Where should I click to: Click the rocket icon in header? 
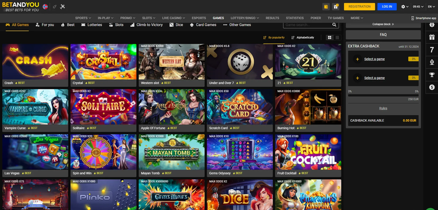(x=55, y=7)
